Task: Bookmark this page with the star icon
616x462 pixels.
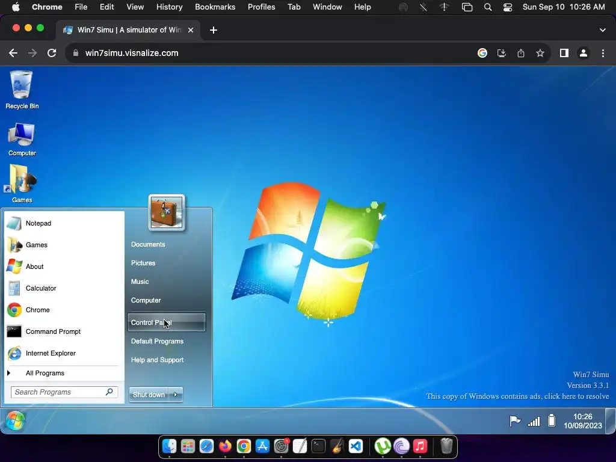Action: click(540, 53)
